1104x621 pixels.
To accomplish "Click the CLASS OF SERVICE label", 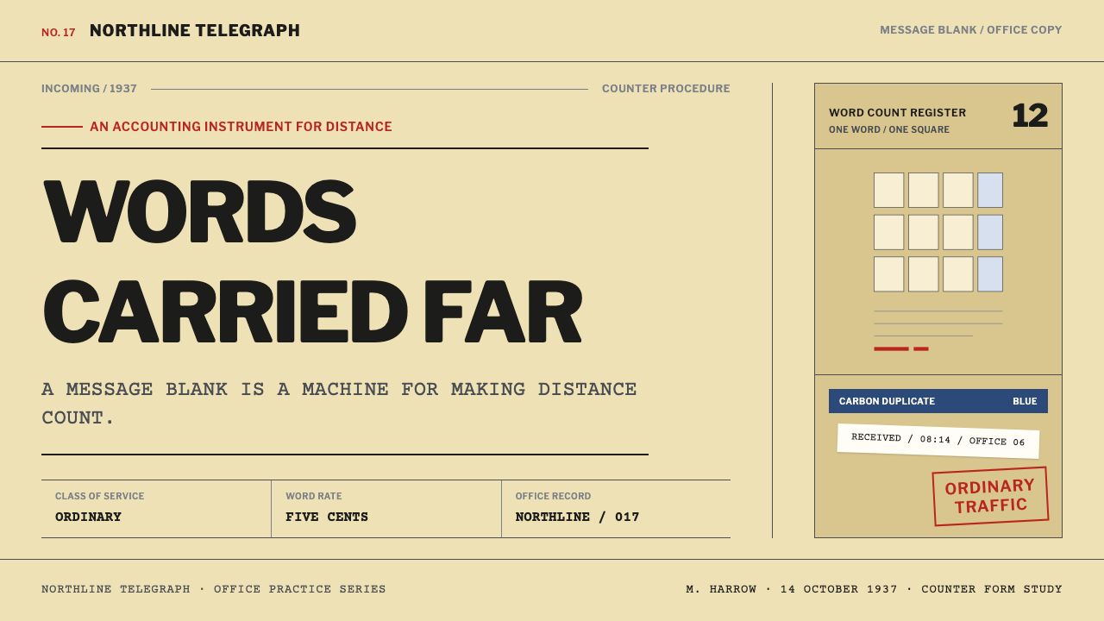I will coord(100,496).
